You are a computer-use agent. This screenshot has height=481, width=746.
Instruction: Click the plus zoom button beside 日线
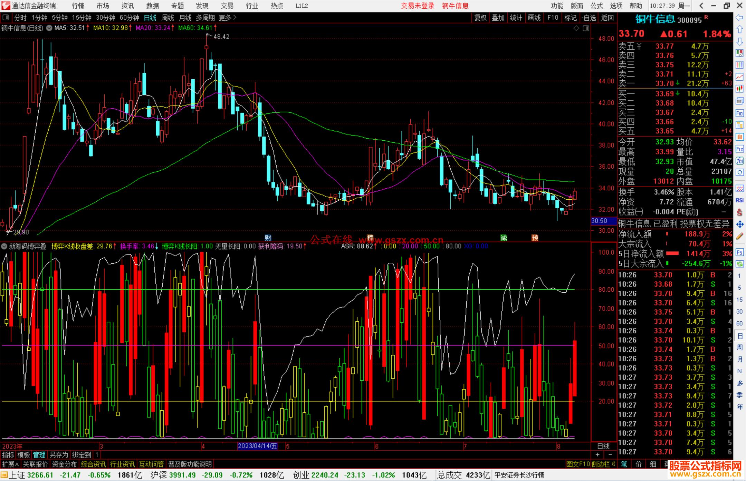[x=598, y=455]
